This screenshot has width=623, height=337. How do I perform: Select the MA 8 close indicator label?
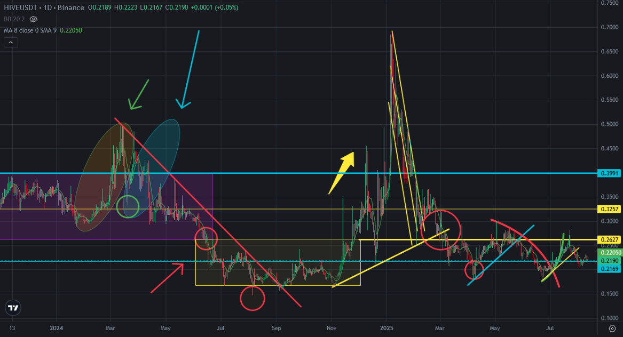pyautogui.click(x=30, y=30)
